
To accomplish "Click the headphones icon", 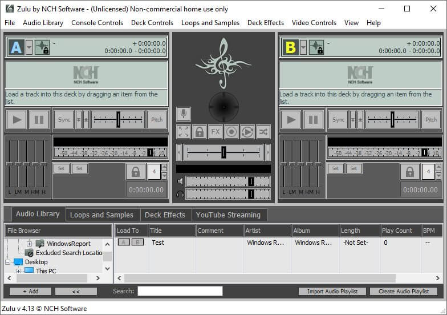I will click(x=180, y=195).
